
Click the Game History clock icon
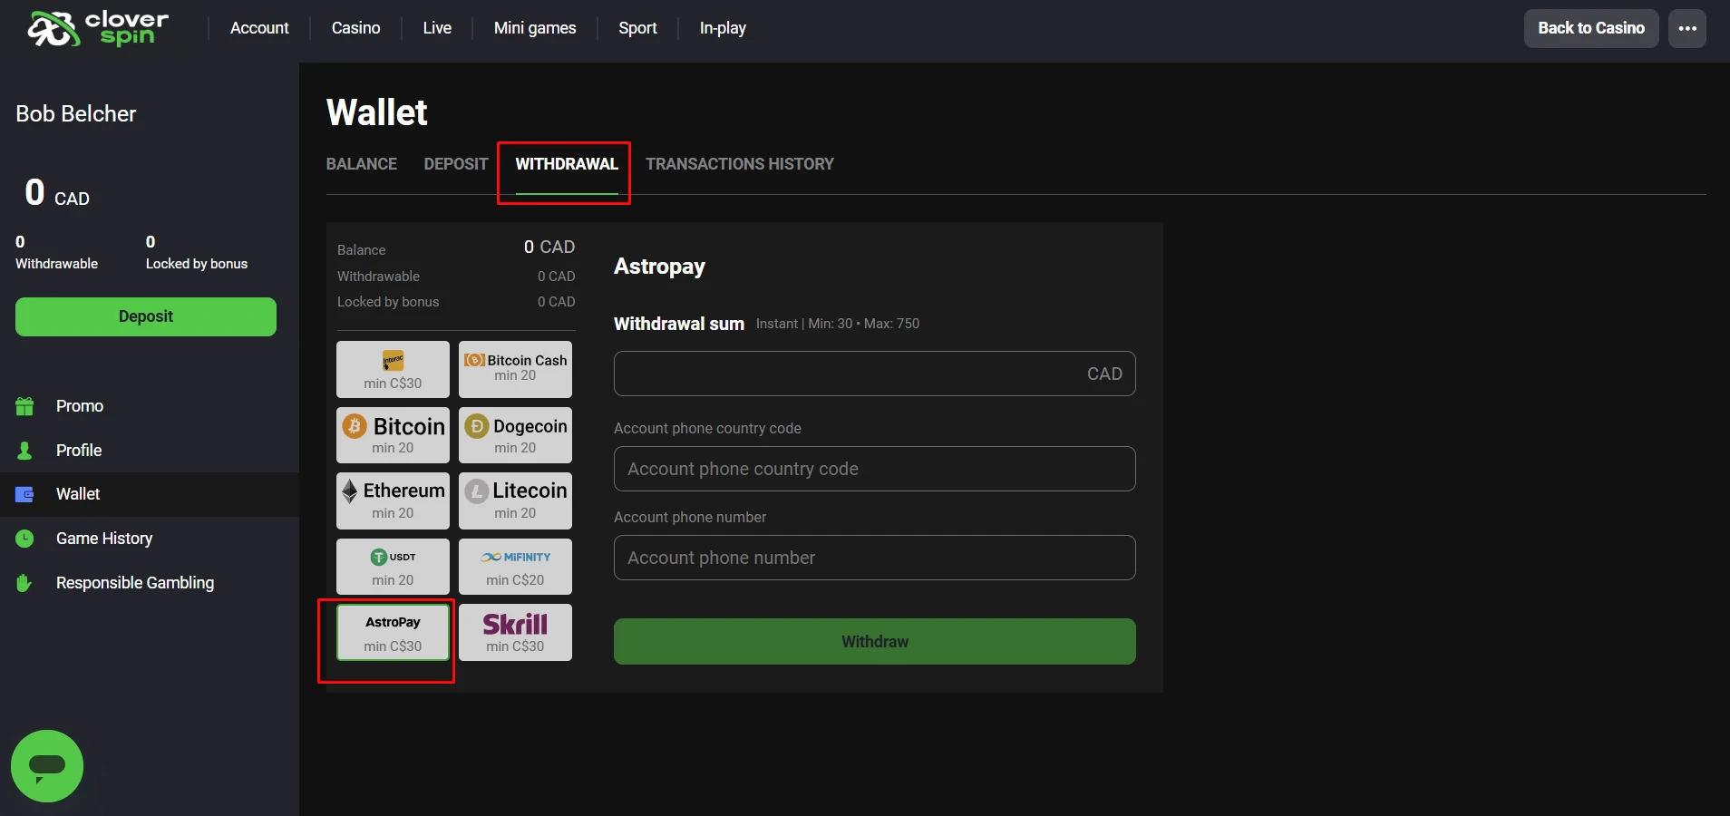[x=24, y=539]
